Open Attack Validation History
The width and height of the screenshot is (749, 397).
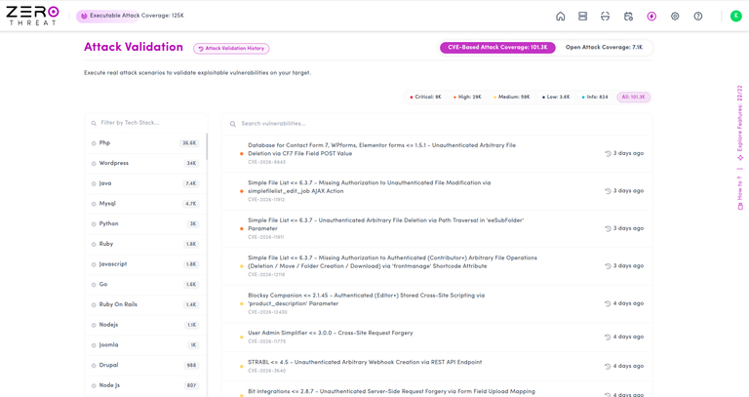[x=231, y=48]
